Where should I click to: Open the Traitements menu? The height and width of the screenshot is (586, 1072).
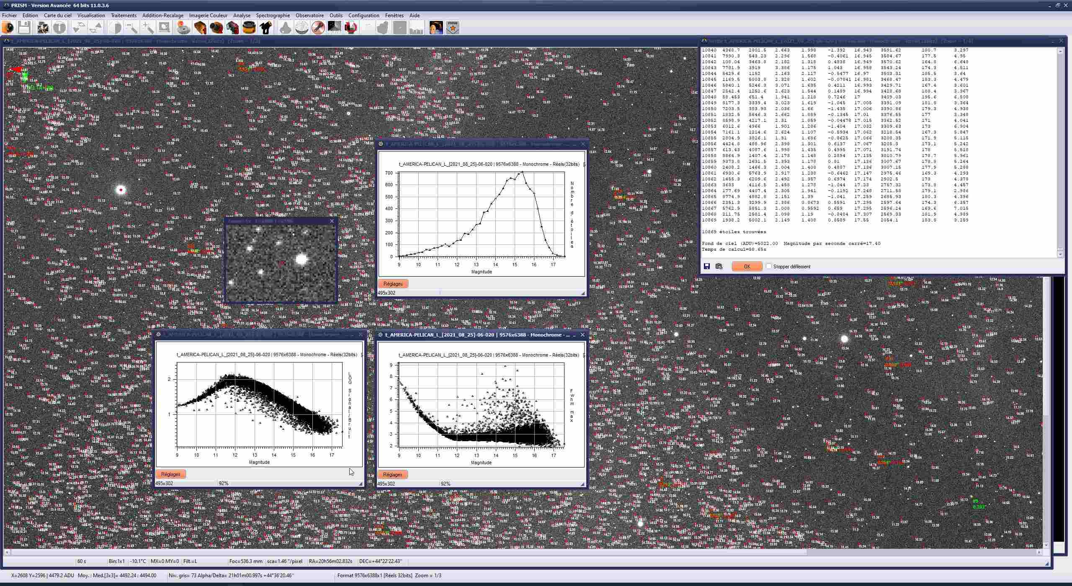click(x=124, y=15)
